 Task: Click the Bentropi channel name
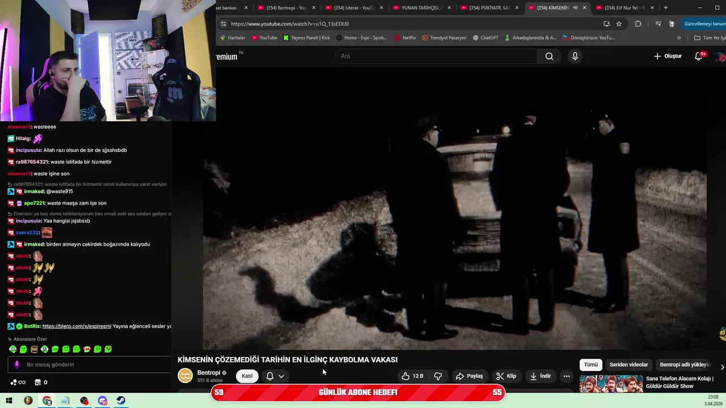pyautogui.click(x=208, y=373)
